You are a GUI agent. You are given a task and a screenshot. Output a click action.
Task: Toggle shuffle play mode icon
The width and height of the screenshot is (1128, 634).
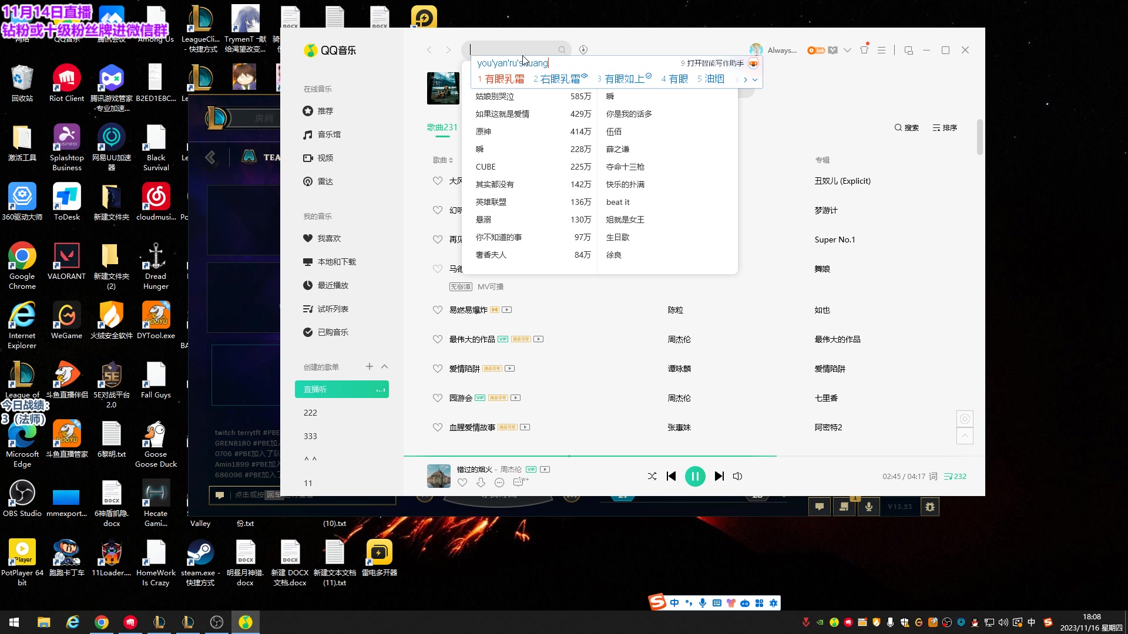pos(652,476)
